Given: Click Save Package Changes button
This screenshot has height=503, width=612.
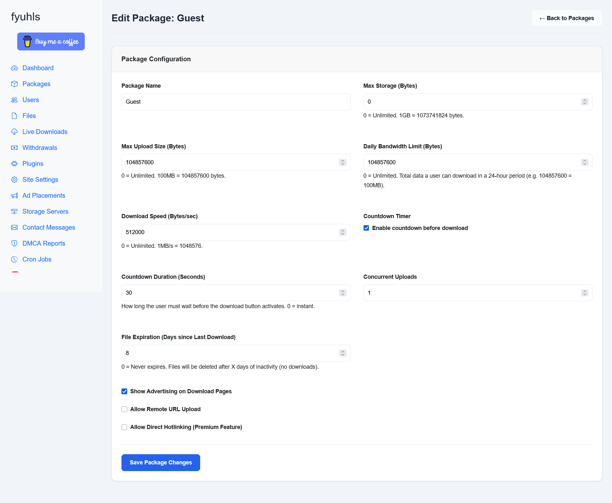Looking at the screenshot, I should (x=161, y=462).
